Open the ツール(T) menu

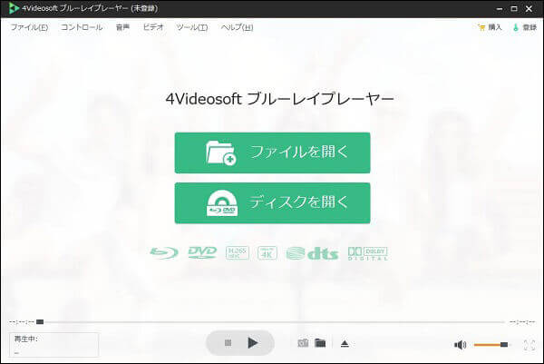[x=192, y=27]
